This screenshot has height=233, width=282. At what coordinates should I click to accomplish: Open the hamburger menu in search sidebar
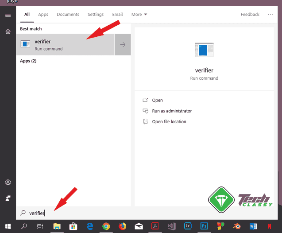[8, 16]
